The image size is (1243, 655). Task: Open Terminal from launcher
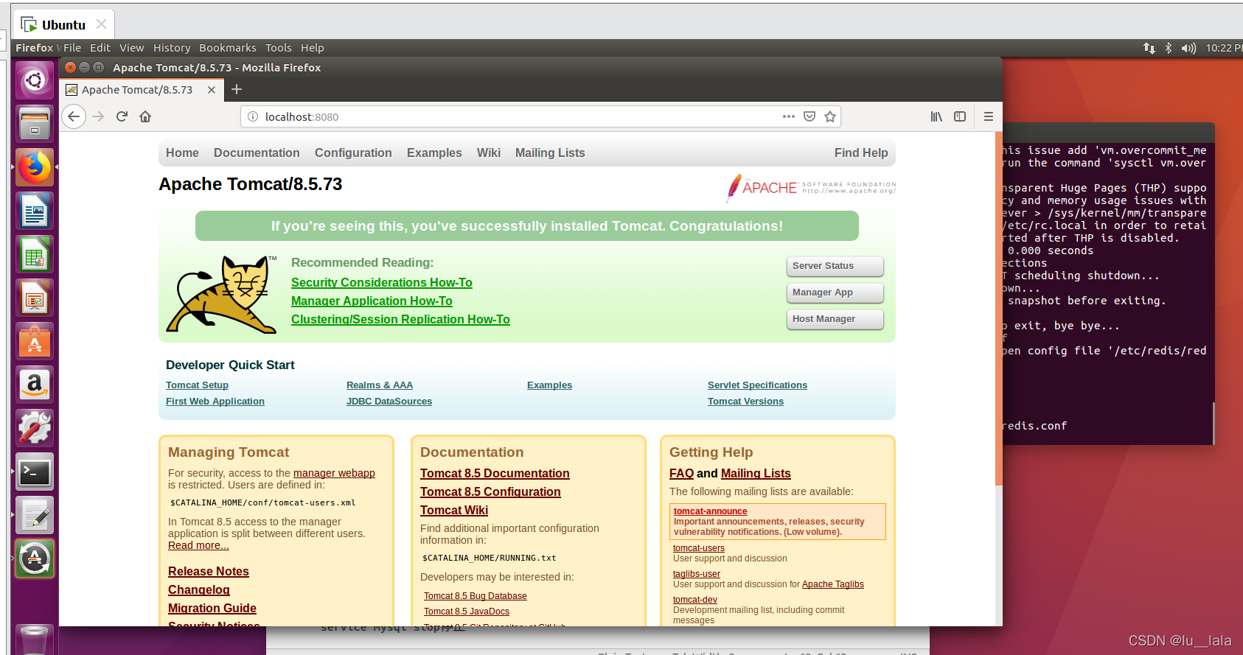click(x=35, y=472)
